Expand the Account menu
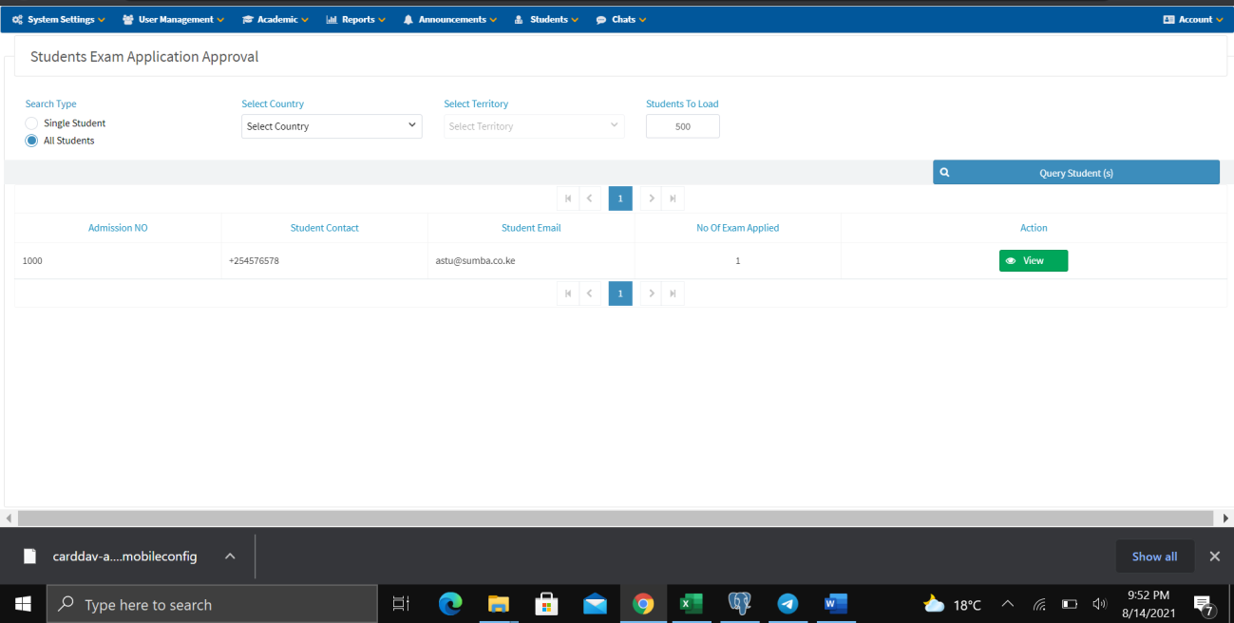The height and width of the screenshot is (623, 1234). 1193,19
